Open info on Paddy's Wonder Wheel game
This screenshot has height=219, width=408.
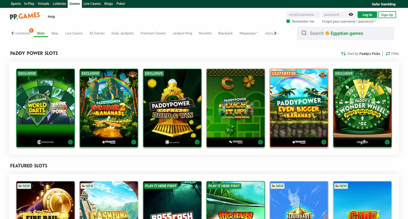click(x=387, y=142)
